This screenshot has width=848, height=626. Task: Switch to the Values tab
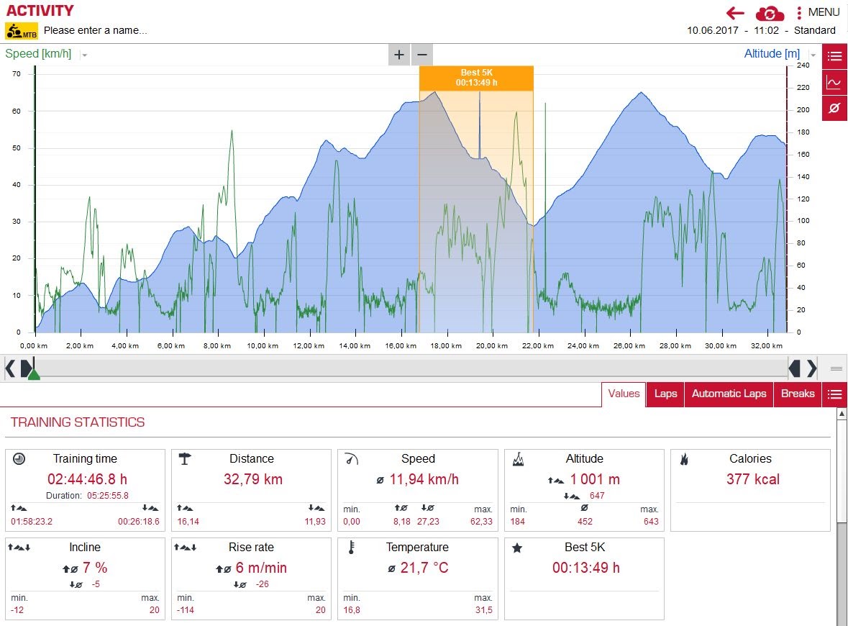click(624, 394)
